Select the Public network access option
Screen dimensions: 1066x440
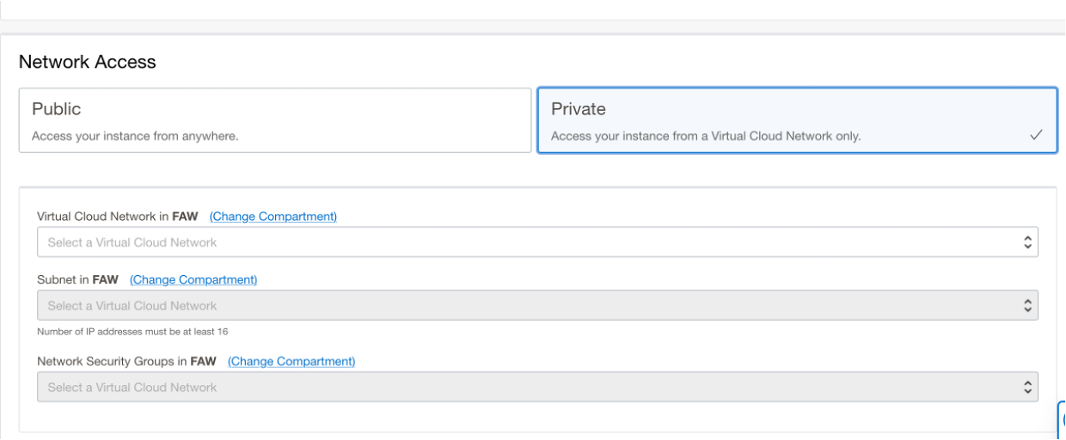click(x=275, y=120)
